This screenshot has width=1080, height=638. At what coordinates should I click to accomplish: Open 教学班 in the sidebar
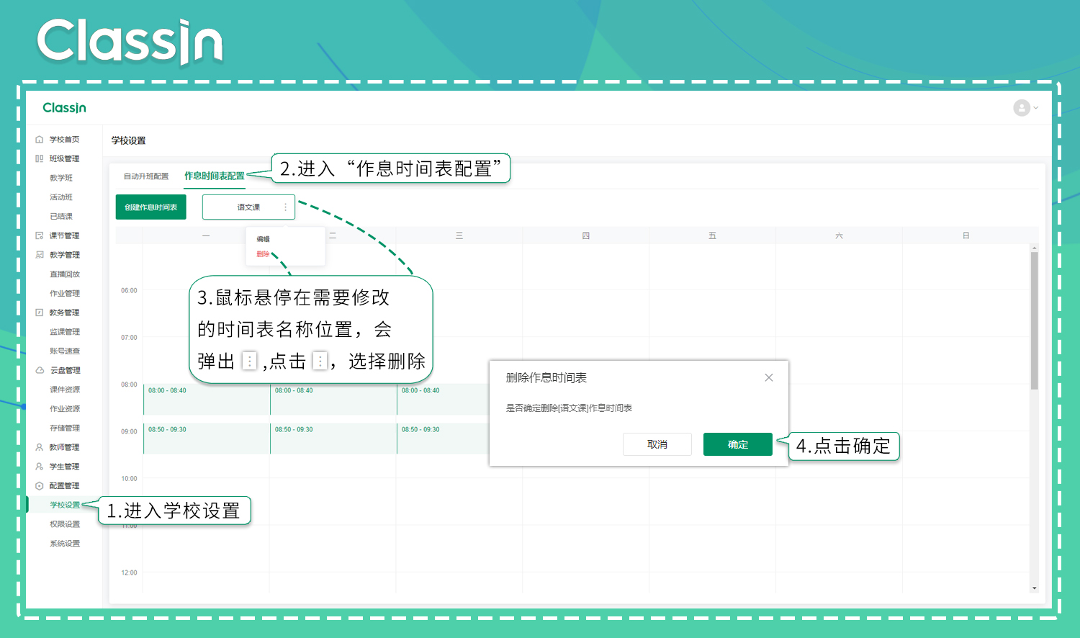click(x=61, y=178)
